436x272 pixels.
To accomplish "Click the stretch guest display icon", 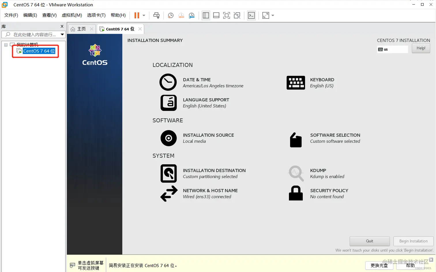I will pyautogui.click(x=266, y=16).
